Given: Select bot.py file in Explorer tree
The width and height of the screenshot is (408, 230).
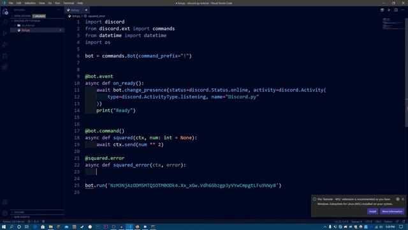Looking at the screenshot, I should (x=37, y=30).
